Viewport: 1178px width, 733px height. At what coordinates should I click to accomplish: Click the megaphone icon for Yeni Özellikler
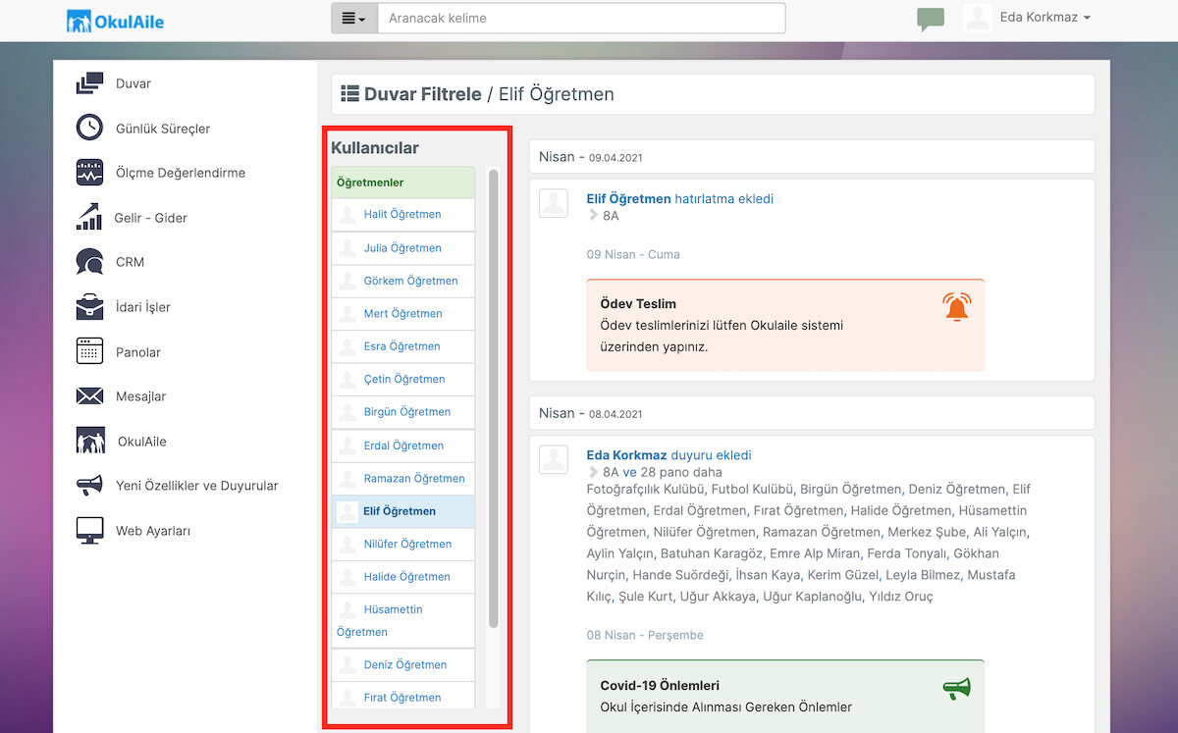tap(89, 486)
